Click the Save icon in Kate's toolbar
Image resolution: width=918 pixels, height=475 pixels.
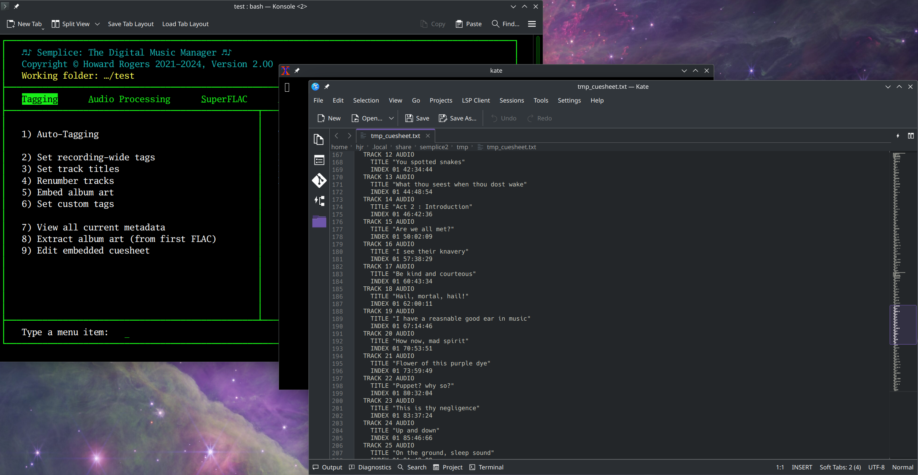[409, 118]
